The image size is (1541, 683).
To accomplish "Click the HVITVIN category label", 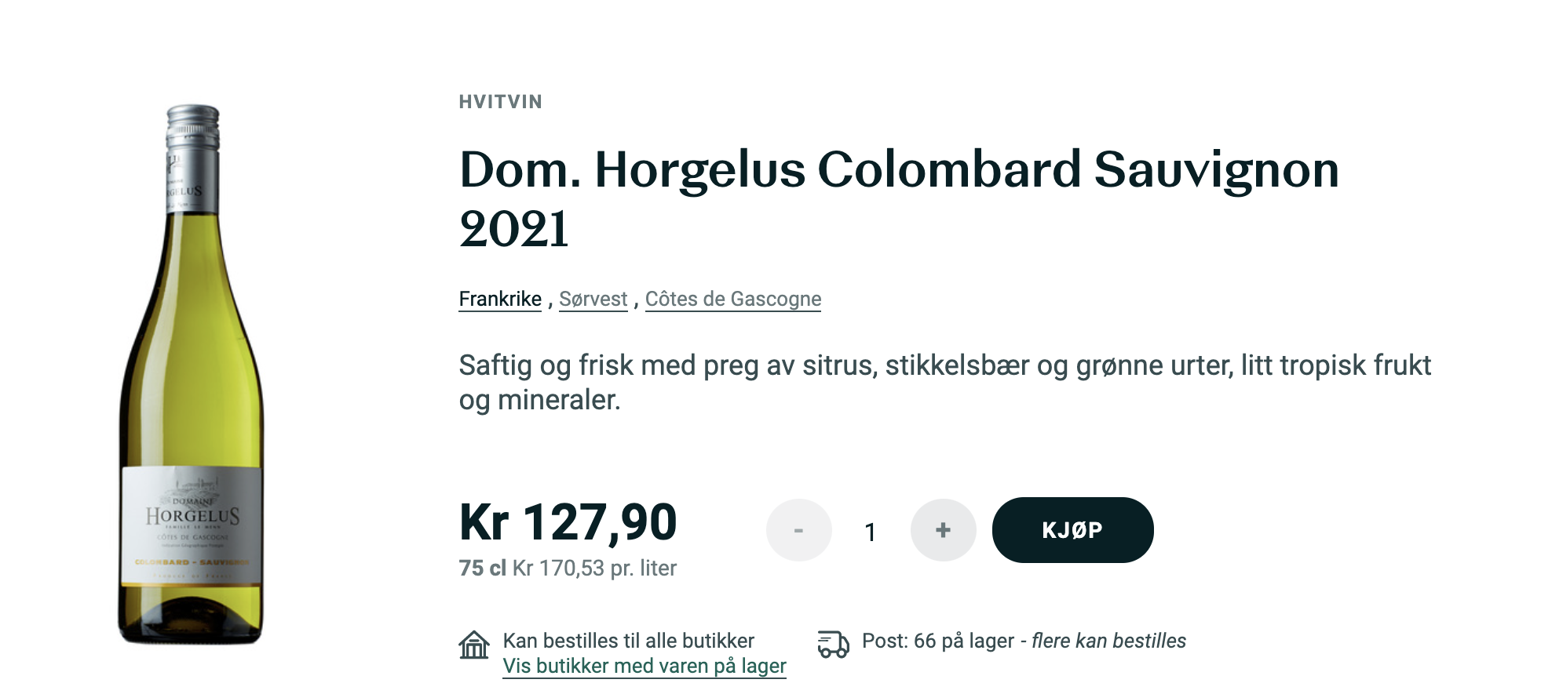I will (x=501, y=102).
